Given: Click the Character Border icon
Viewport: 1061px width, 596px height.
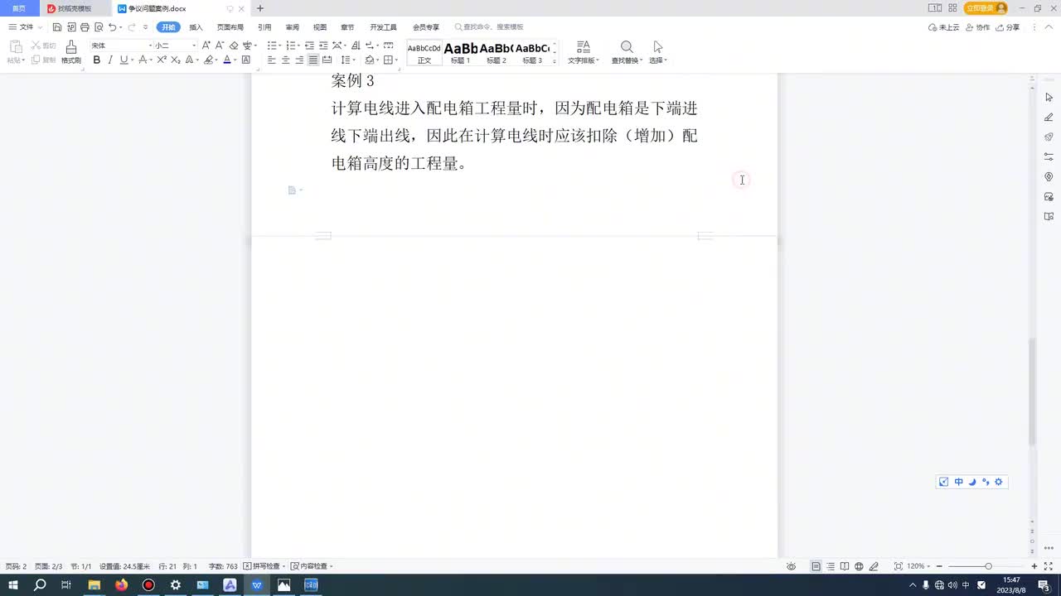Looking at the screenshot, I should click(x=246, y=60).
